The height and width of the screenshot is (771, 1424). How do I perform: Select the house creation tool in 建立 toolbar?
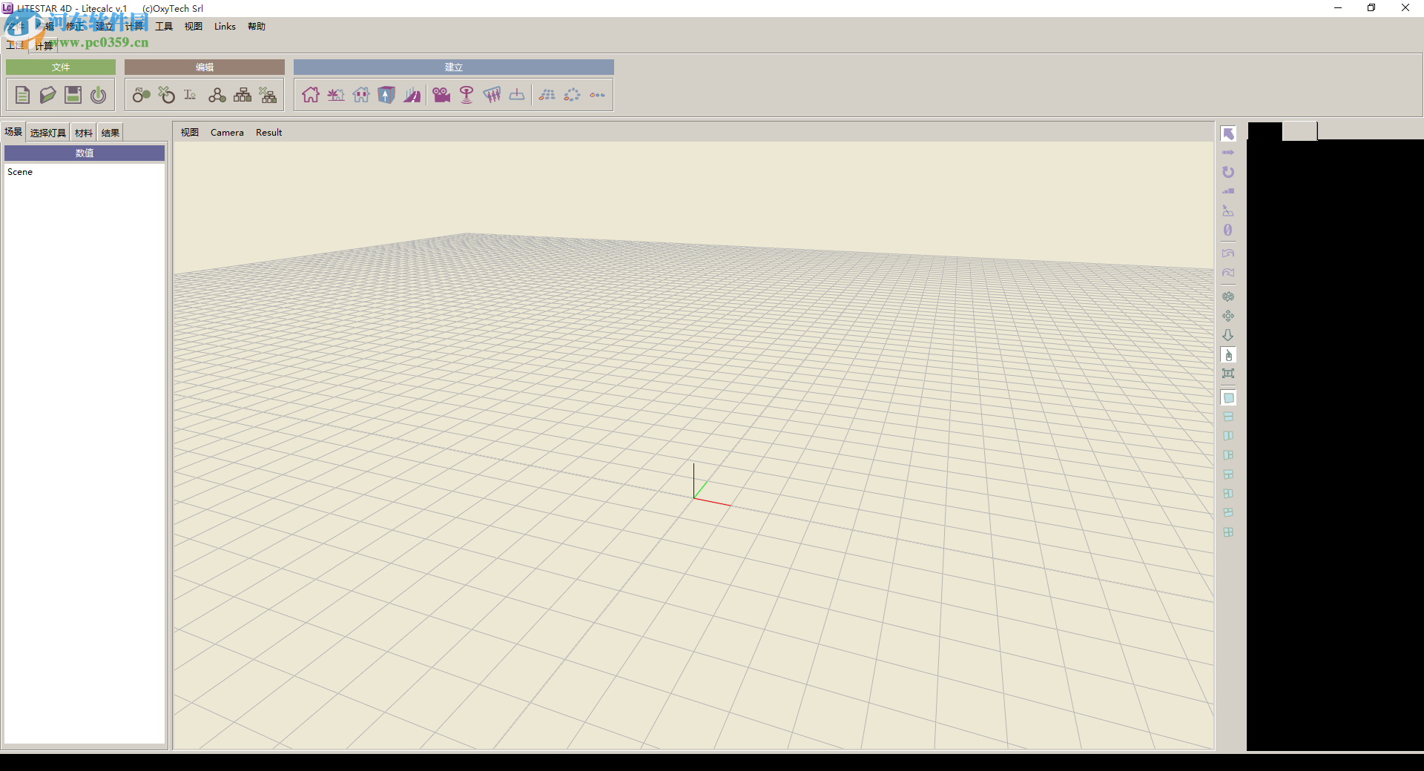pos(310,95)
